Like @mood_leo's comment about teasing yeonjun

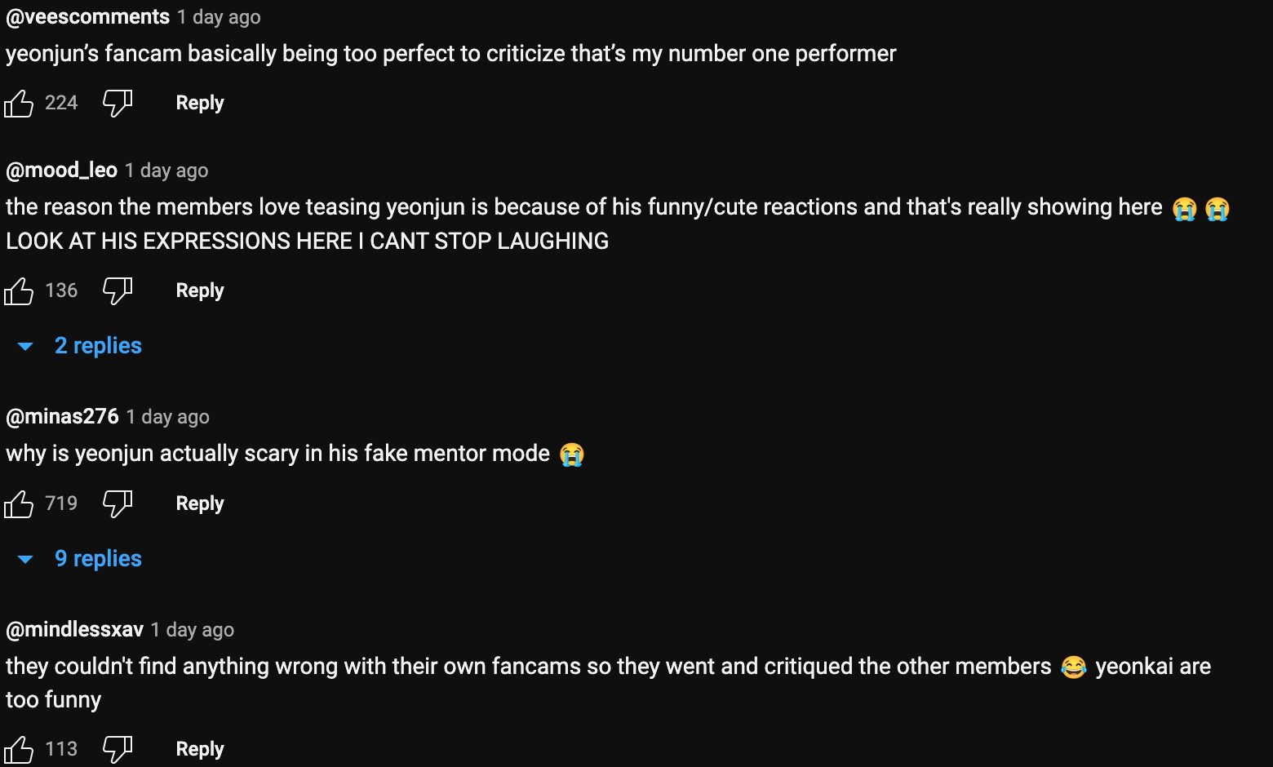click(x=19, y=290)
